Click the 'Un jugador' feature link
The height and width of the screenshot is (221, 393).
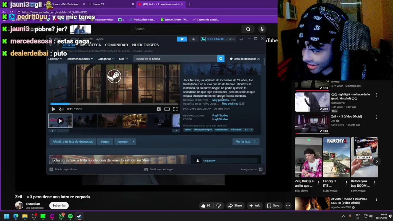pos(209,161)
